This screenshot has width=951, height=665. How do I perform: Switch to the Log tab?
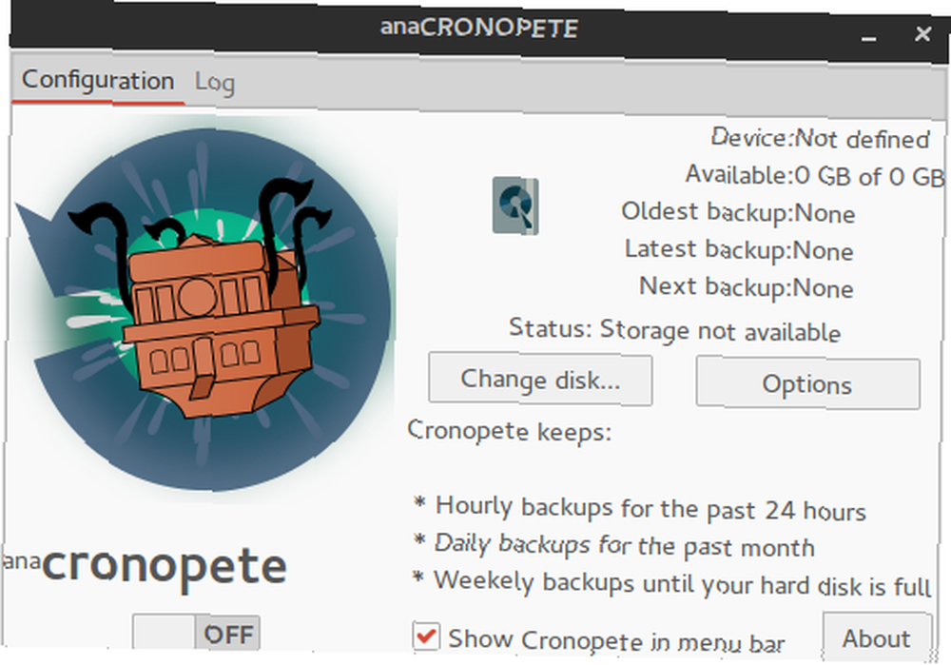[x=214, y=83]
